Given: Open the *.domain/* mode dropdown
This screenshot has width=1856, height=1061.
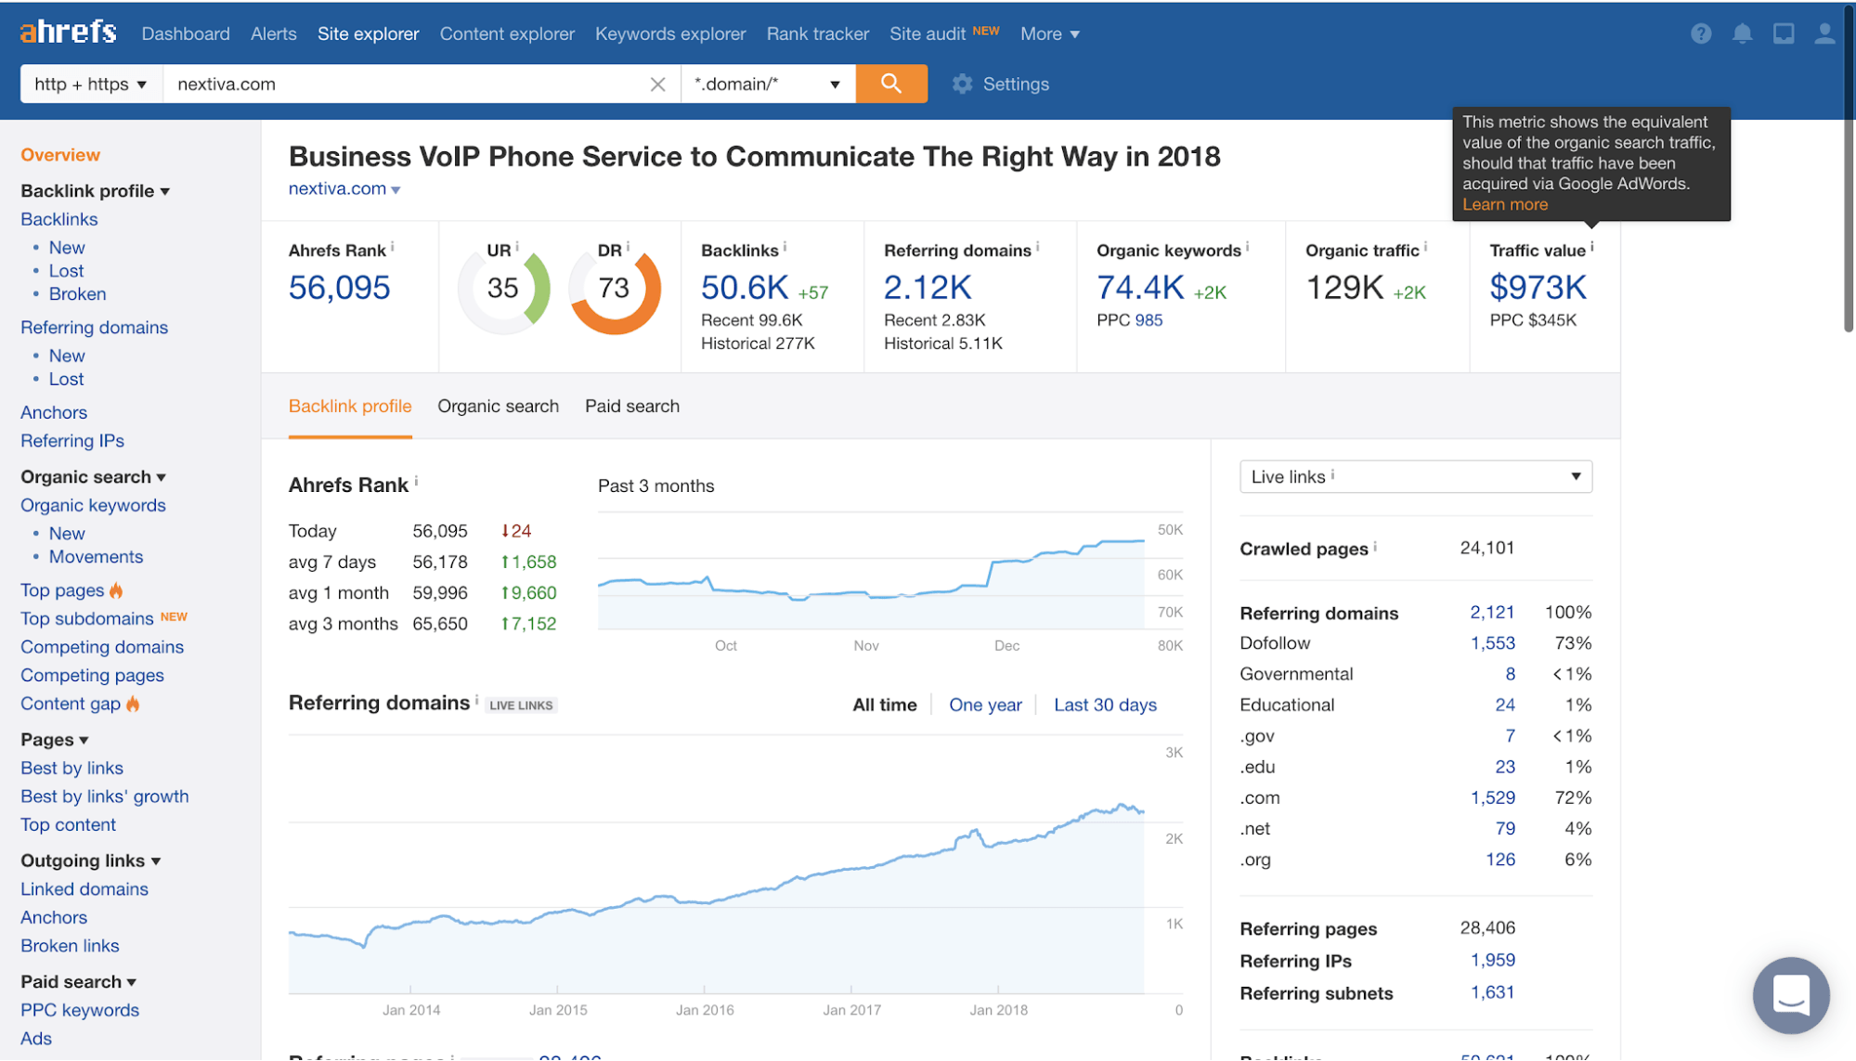Looking at the screenshot, I should [768, 84].
